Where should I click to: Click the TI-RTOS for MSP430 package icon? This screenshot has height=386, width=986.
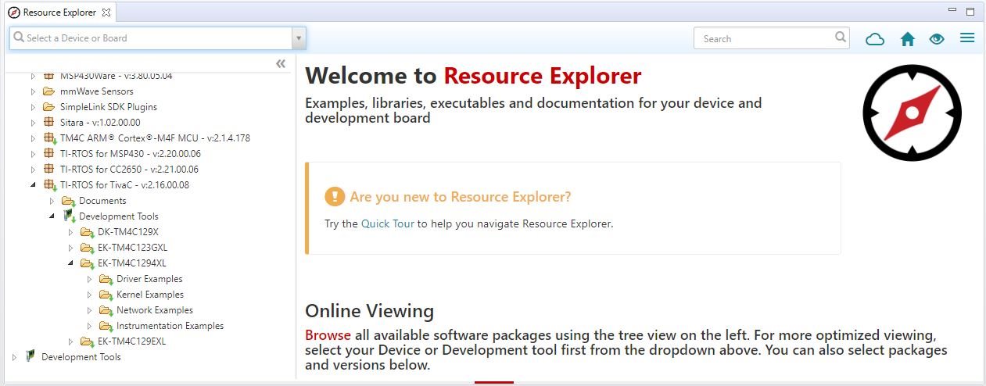click(x=48, y=154)
